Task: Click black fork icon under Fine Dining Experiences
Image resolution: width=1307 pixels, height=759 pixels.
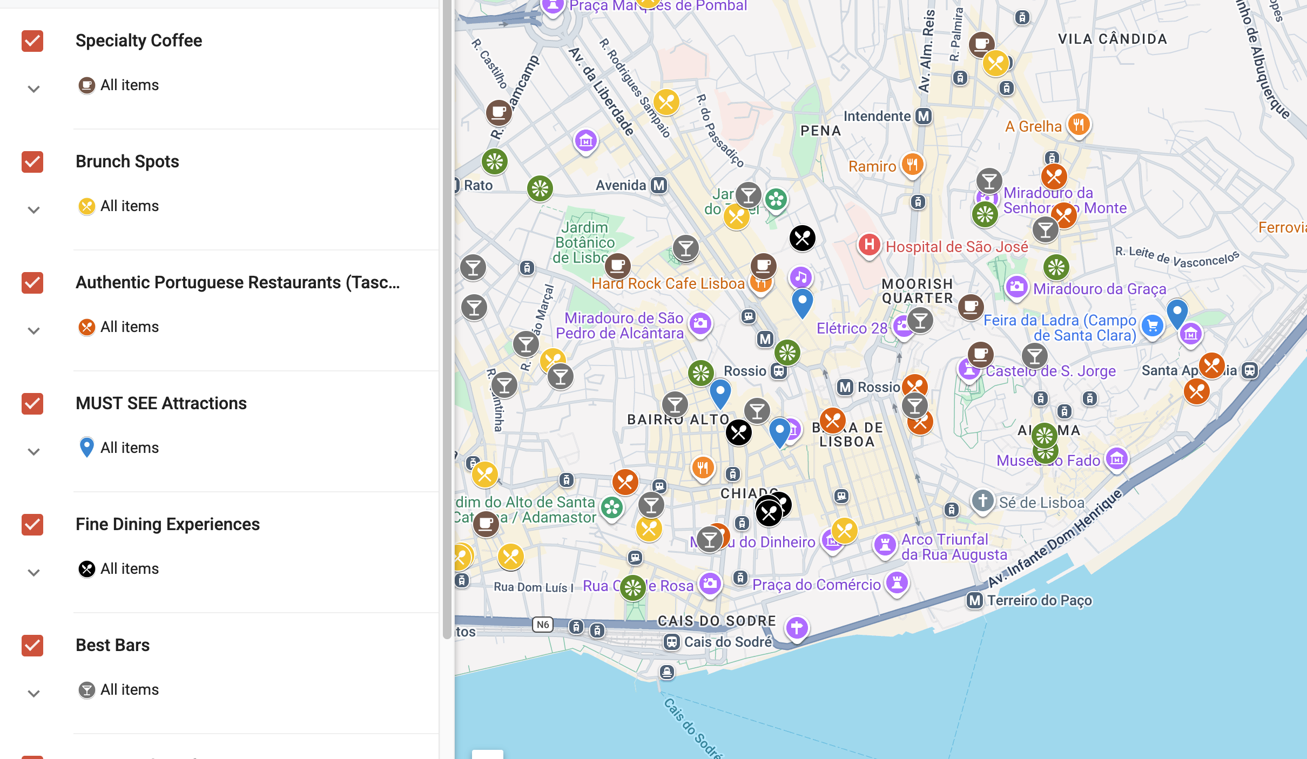Action: tap(86, 569)
